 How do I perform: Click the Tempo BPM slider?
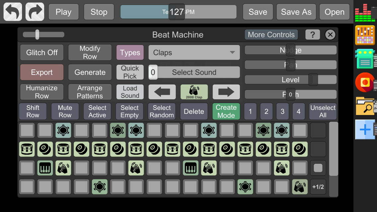[x=178, y=12]
